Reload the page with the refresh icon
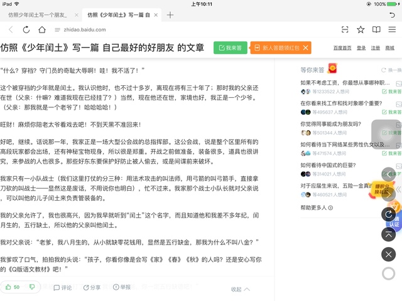Screen dimensions: 402x301 coord(26,29)
